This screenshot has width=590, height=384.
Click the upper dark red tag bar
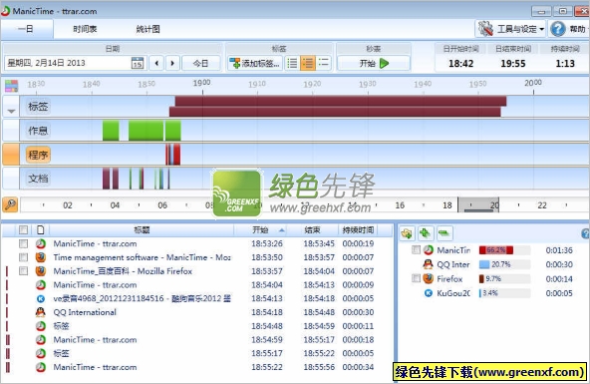pyautogui.click(x=341, y=101)
